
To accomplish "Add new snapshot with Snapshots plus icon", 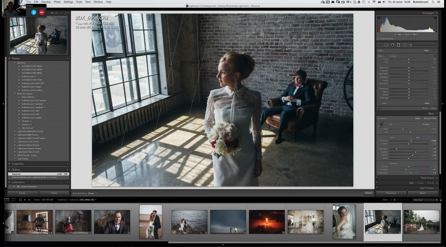I will [x=67, y=164].
